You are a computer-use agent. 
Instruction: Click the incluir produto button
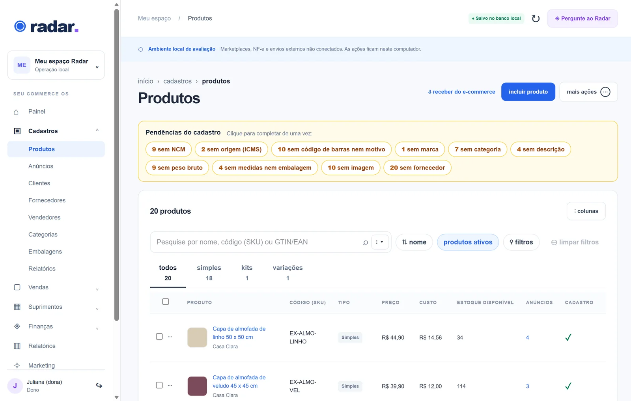[x=528, y=92]
